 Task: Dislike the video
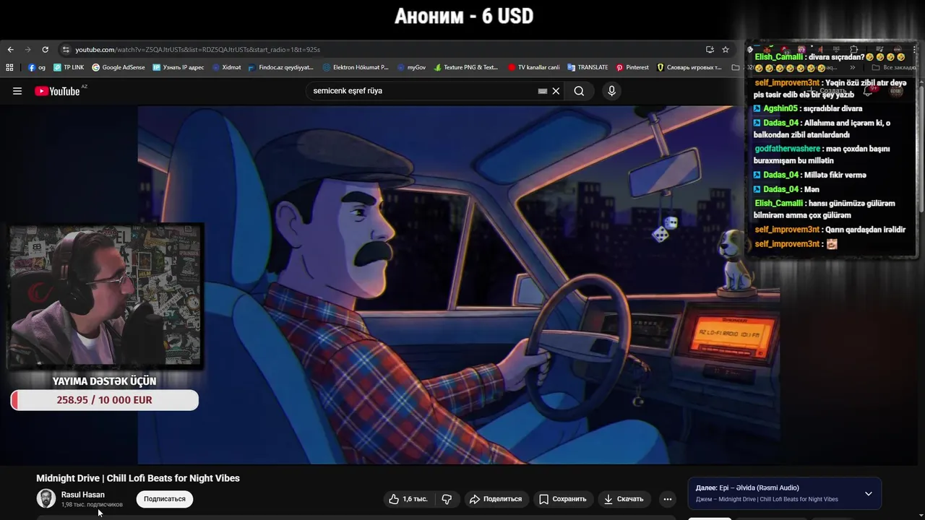coord(447,499)
